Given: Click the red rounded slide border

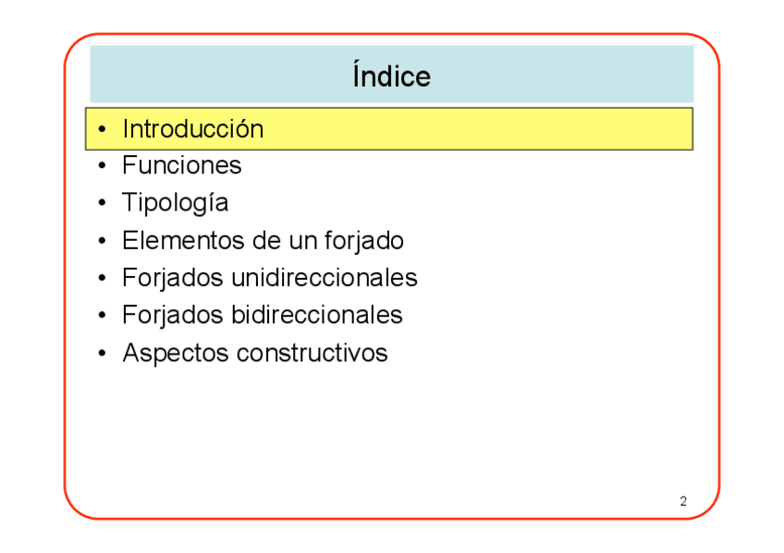Looking at the screenshot, I should pyautogui.click(x=65, y=277).
